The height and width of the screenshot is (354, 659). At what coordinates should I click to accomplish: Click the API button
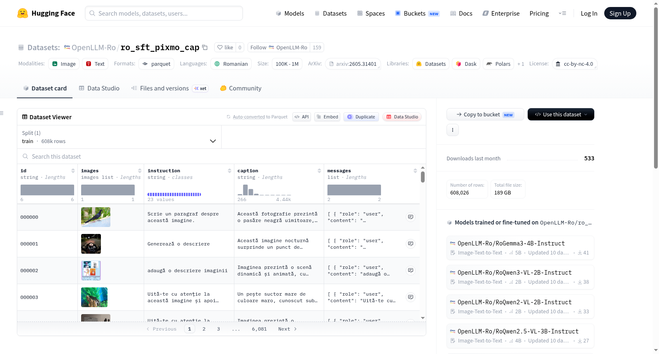click(301, 117)
